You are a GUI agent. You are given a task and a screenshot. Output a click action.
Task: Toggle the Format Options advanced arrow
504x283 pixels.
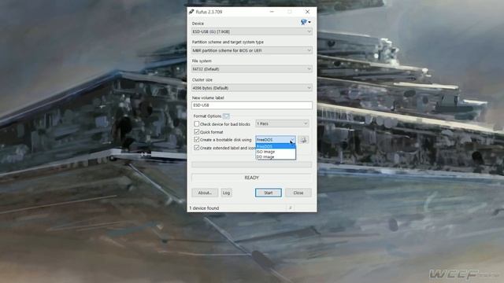226,116
